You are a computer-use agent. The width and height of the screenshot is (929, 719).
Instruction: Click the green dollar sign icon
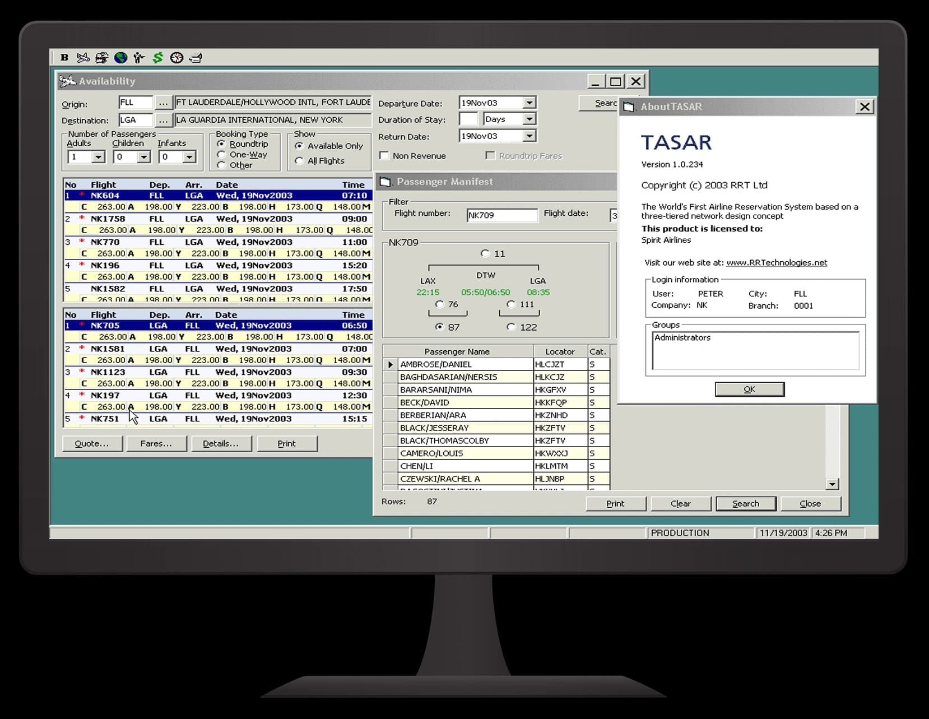click(158, 58)
